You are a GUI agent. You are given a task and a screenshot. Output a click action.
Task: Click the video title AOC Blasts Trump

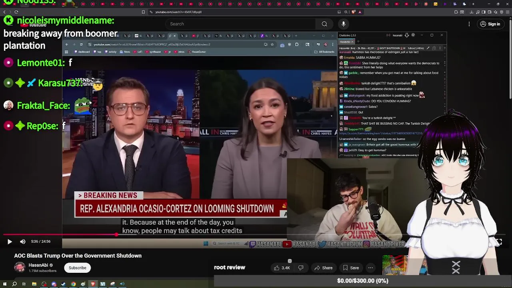coord(78,256)
